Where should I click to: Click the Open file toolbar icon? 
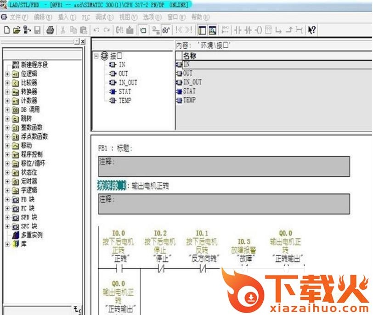[17, 30]
